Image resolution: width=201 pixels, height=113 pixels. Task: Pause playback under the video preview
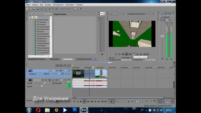coord(130,54)
